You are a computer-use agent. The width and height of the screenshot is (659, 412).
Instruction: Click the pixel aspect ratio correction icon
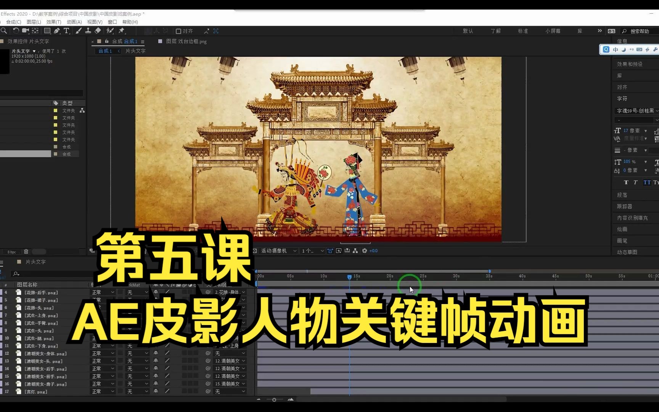330,251
